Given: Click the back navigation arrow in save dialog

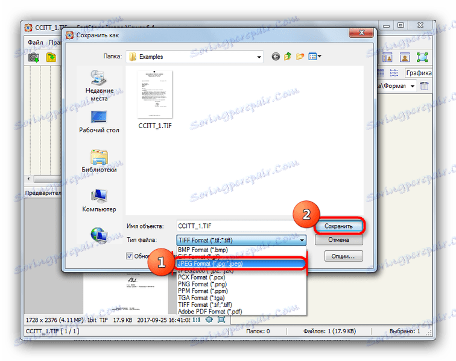Looking at the screenshot, I should (x=276, y=57).
